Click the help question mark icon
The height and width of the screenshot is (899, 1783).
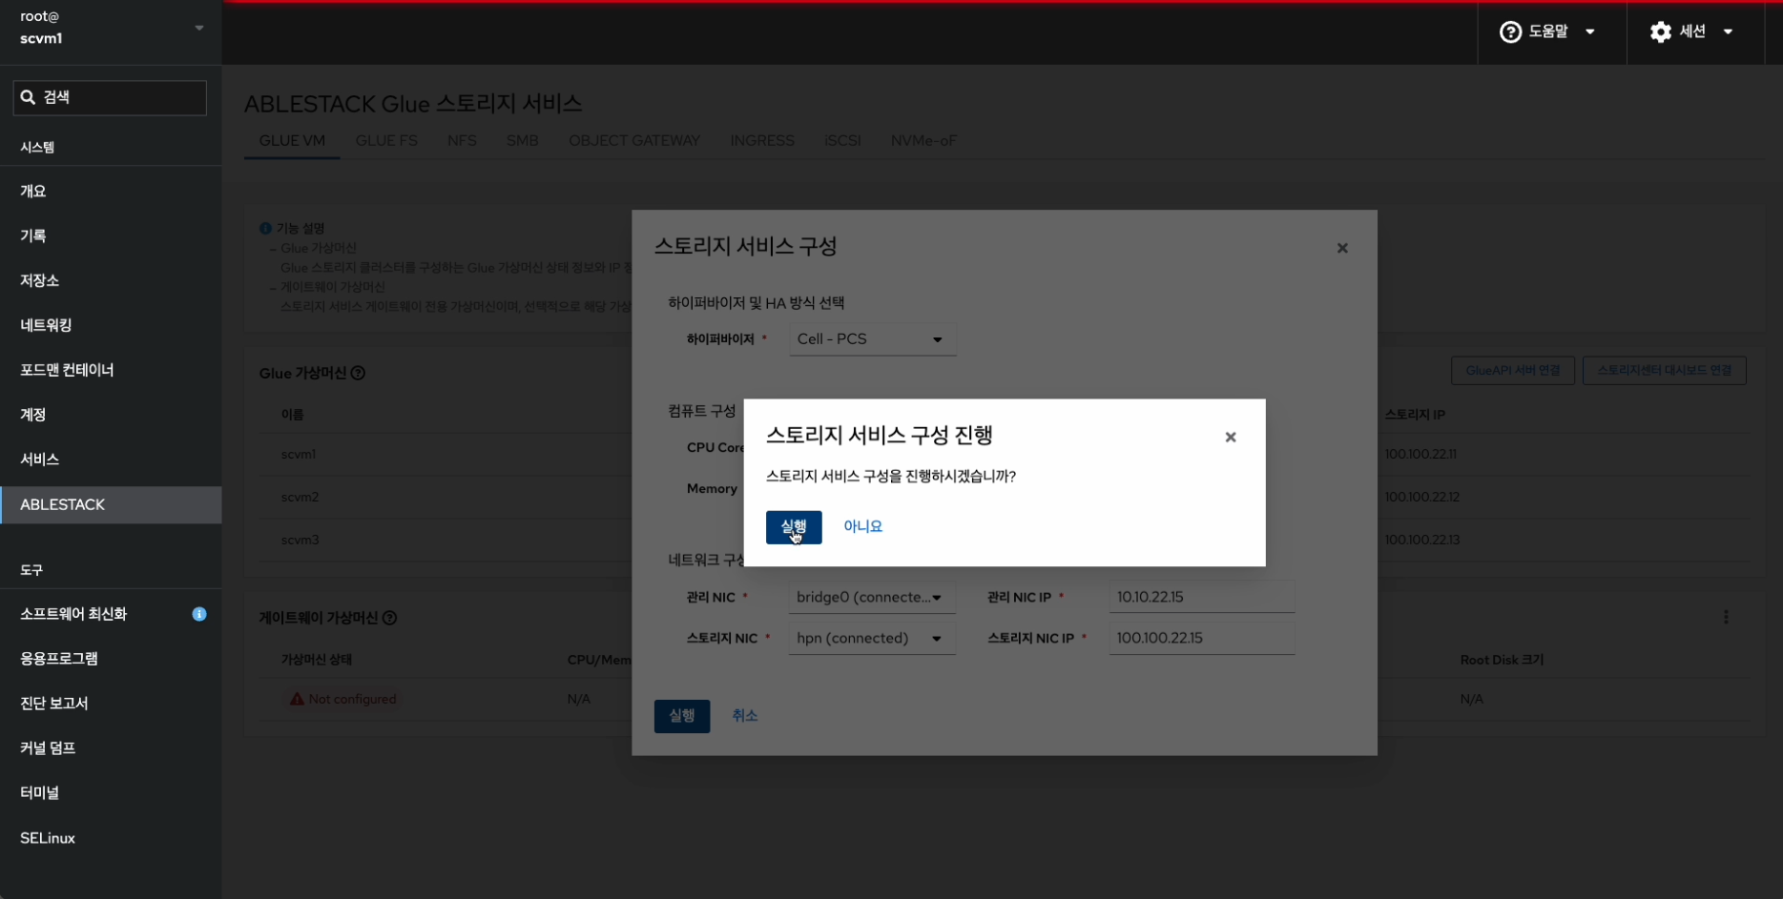[x=1509, y=32]
